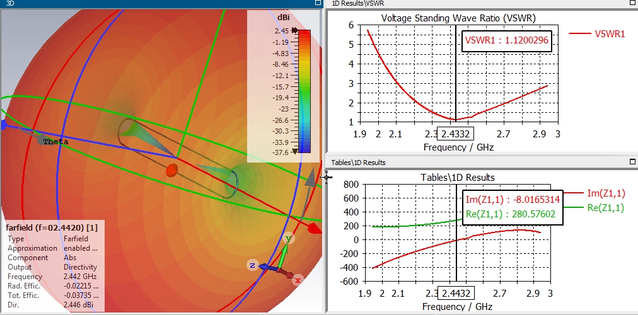Maximize the 1D Results VSWR pane
The height and width of the screenshot is (315, 638).
point(632,3)
